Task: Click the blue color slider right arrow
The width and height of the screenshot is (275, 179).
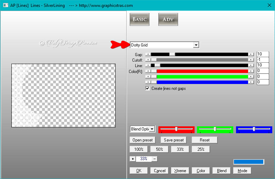Action: [251, 82]
